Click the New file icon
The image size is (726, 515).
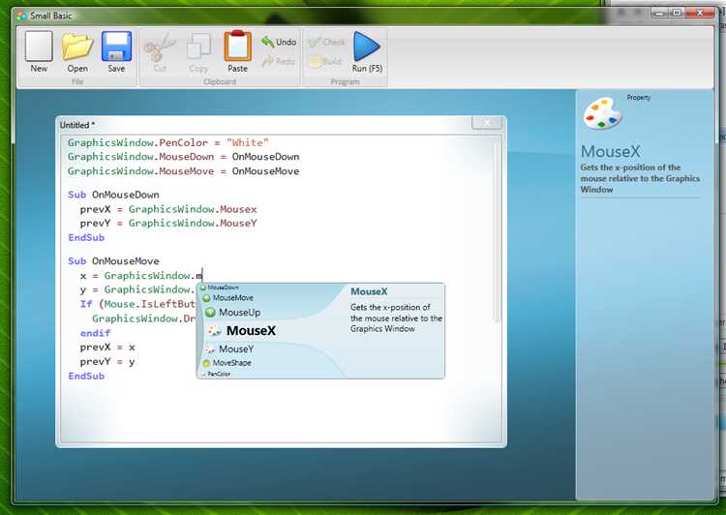point(39,46)
